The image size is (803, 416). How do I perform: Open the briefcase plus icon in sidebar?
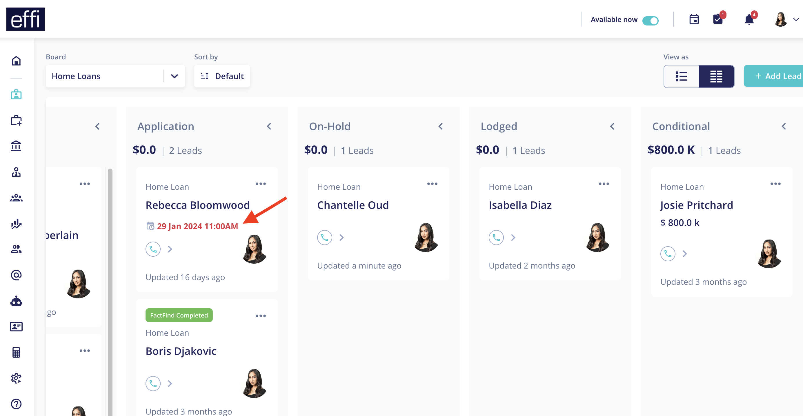click(16, 120)
